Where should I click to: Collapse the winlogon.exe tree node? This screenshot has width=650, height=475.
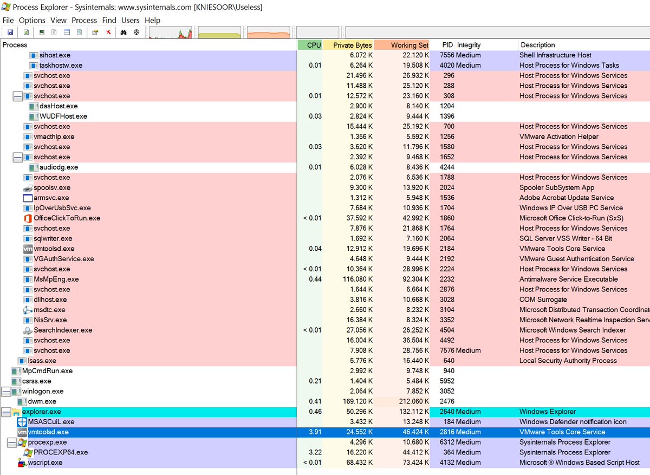[5, 391]
